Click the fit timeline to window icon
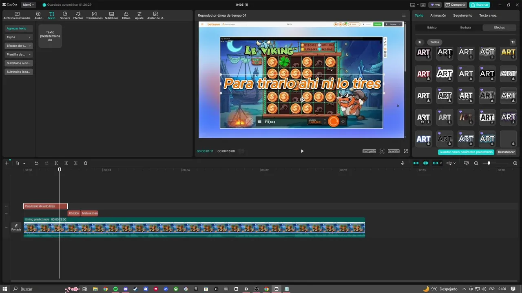 coord(466,163)
